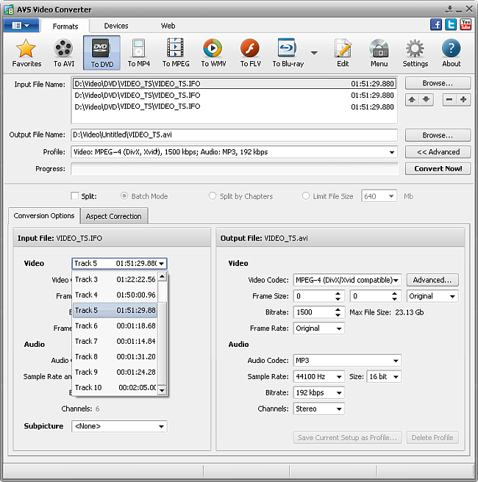Select the To WMV format icon

(213, 53)
